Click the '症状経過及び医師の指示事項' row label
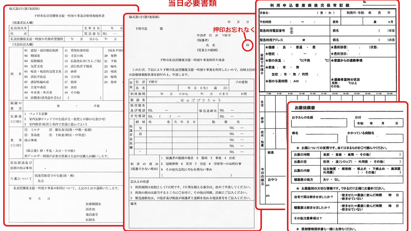Screen dimensions: 411x231 [21, 165]
